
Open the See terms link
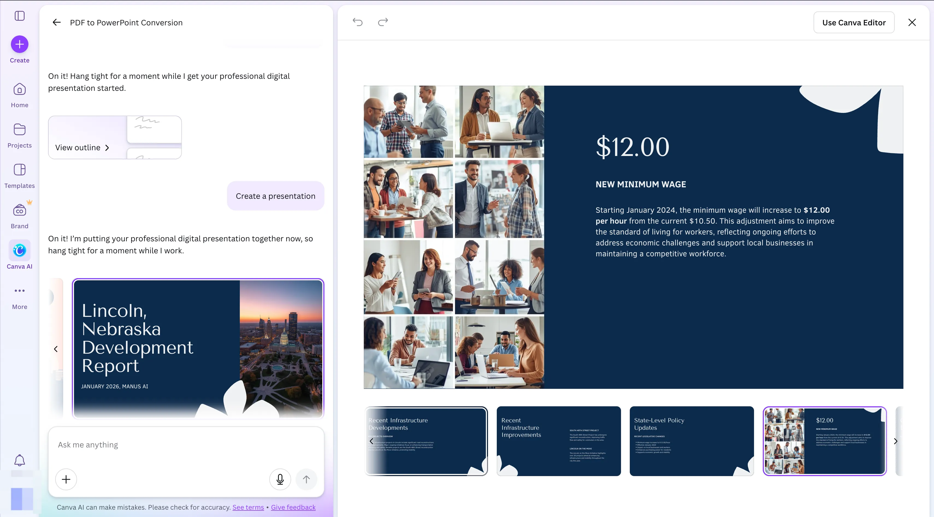248,507
